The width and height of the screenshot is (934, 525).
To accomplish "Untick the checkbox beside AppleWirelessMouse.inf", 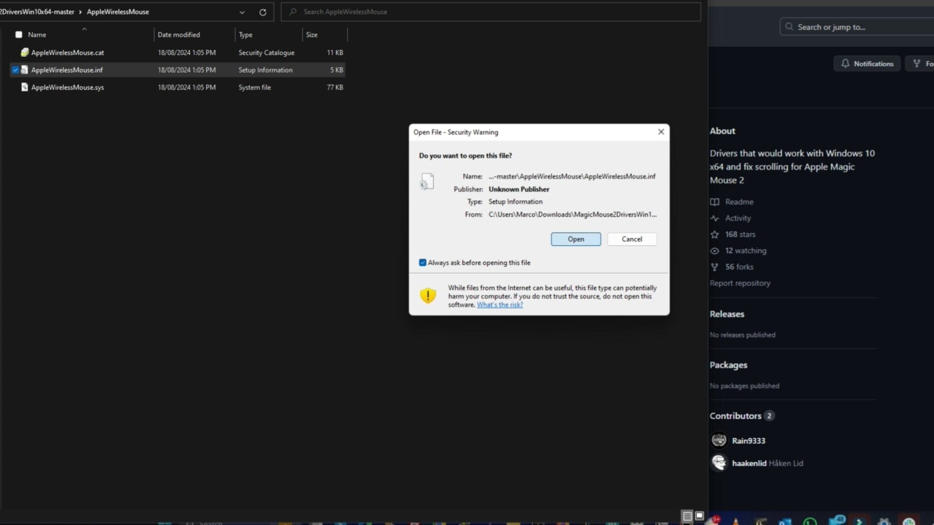I will click(15, 70).
